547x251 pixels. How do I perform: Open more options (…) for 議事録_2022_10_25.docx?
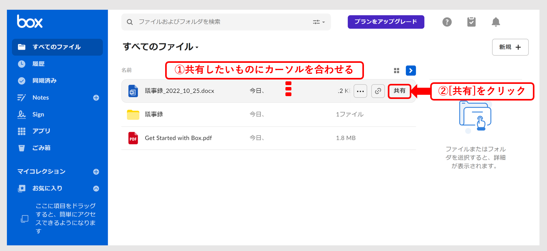coord(360,91)
